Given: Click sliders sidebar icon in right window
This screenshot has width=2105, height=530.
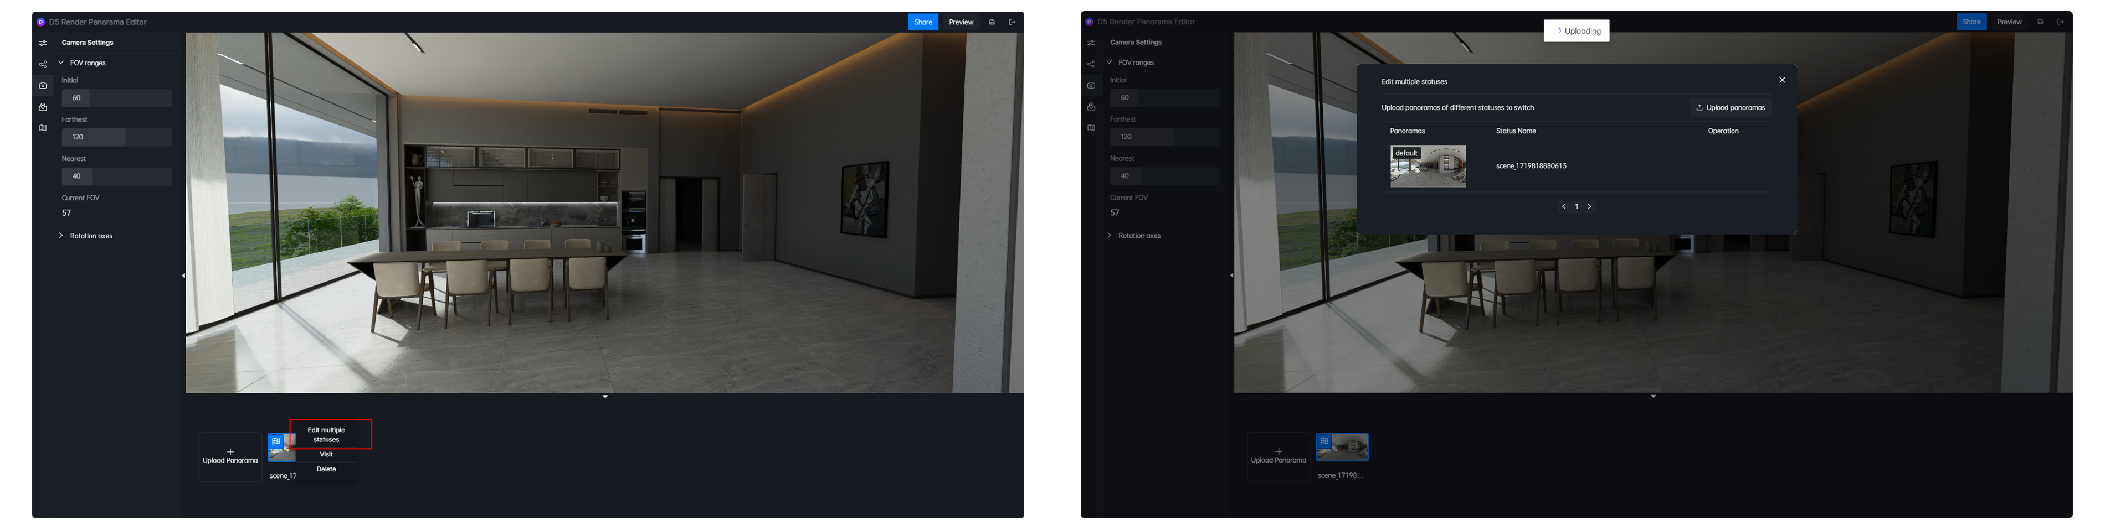Looking at the screenshot, I should tap(1091, 43).
